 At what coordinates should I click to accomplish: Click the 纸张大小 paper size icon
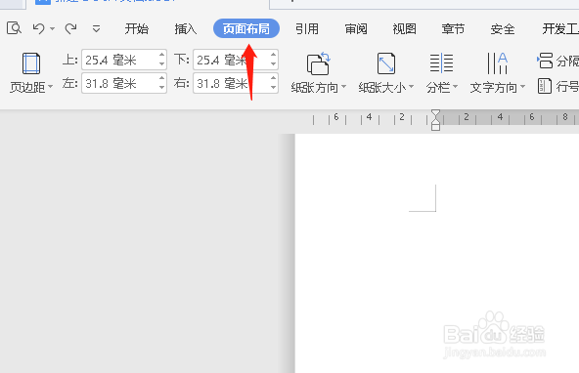386,63
